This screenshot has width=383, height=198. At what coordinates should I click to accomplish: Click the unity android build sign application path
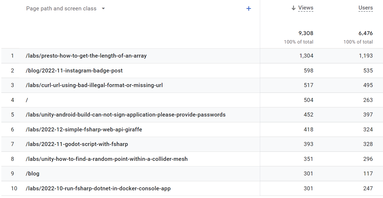(x=126, y=115)
